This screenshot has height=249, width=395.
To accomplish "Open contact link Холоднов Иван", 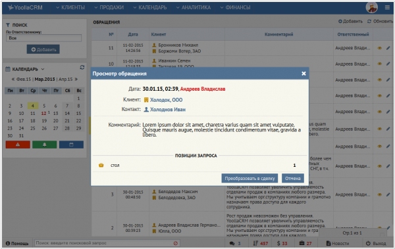I will (168, 110).
